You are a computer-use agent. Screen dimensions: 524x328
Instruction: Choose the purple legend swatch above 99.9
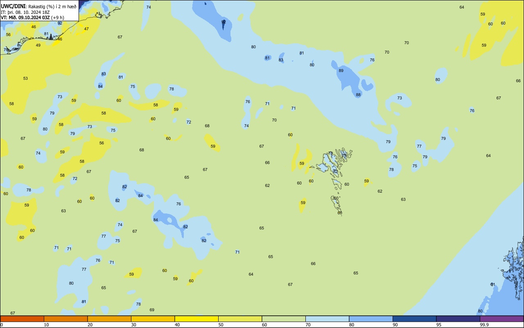point(502,319)
